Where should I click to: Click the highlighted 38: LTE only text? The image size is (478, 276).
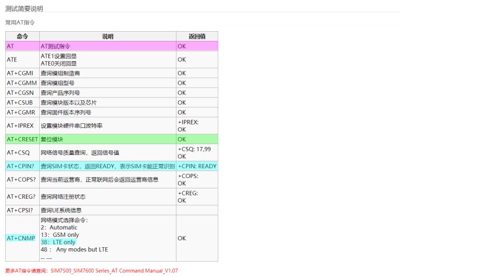pos(58,242)
